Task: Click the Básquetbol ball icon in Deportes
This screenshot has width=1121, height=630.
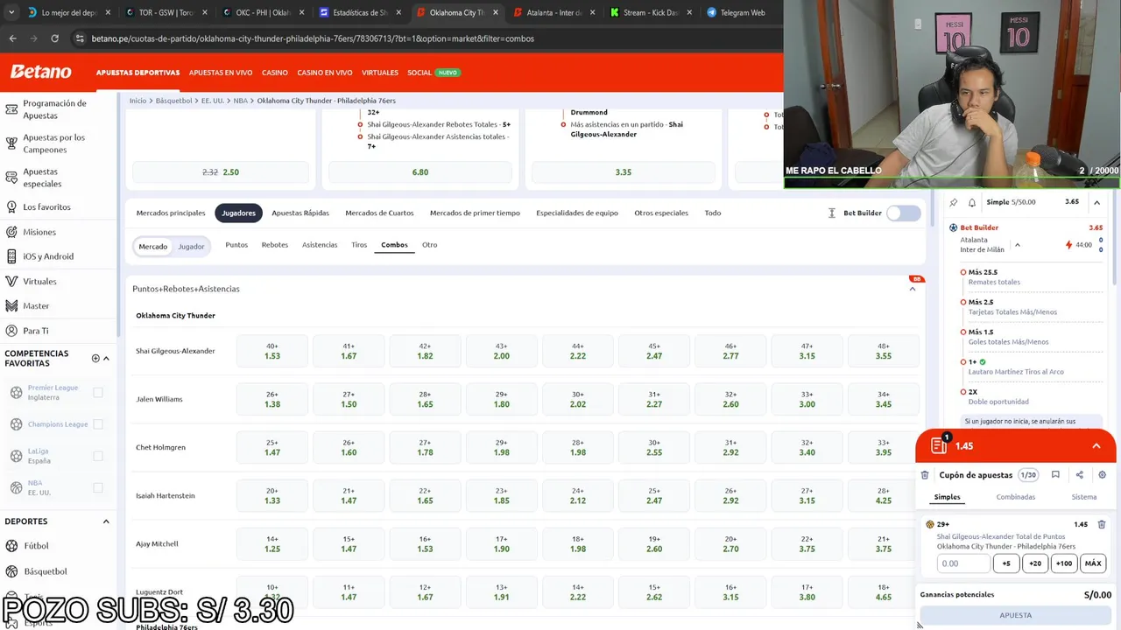Action: [x=11, y=571]
